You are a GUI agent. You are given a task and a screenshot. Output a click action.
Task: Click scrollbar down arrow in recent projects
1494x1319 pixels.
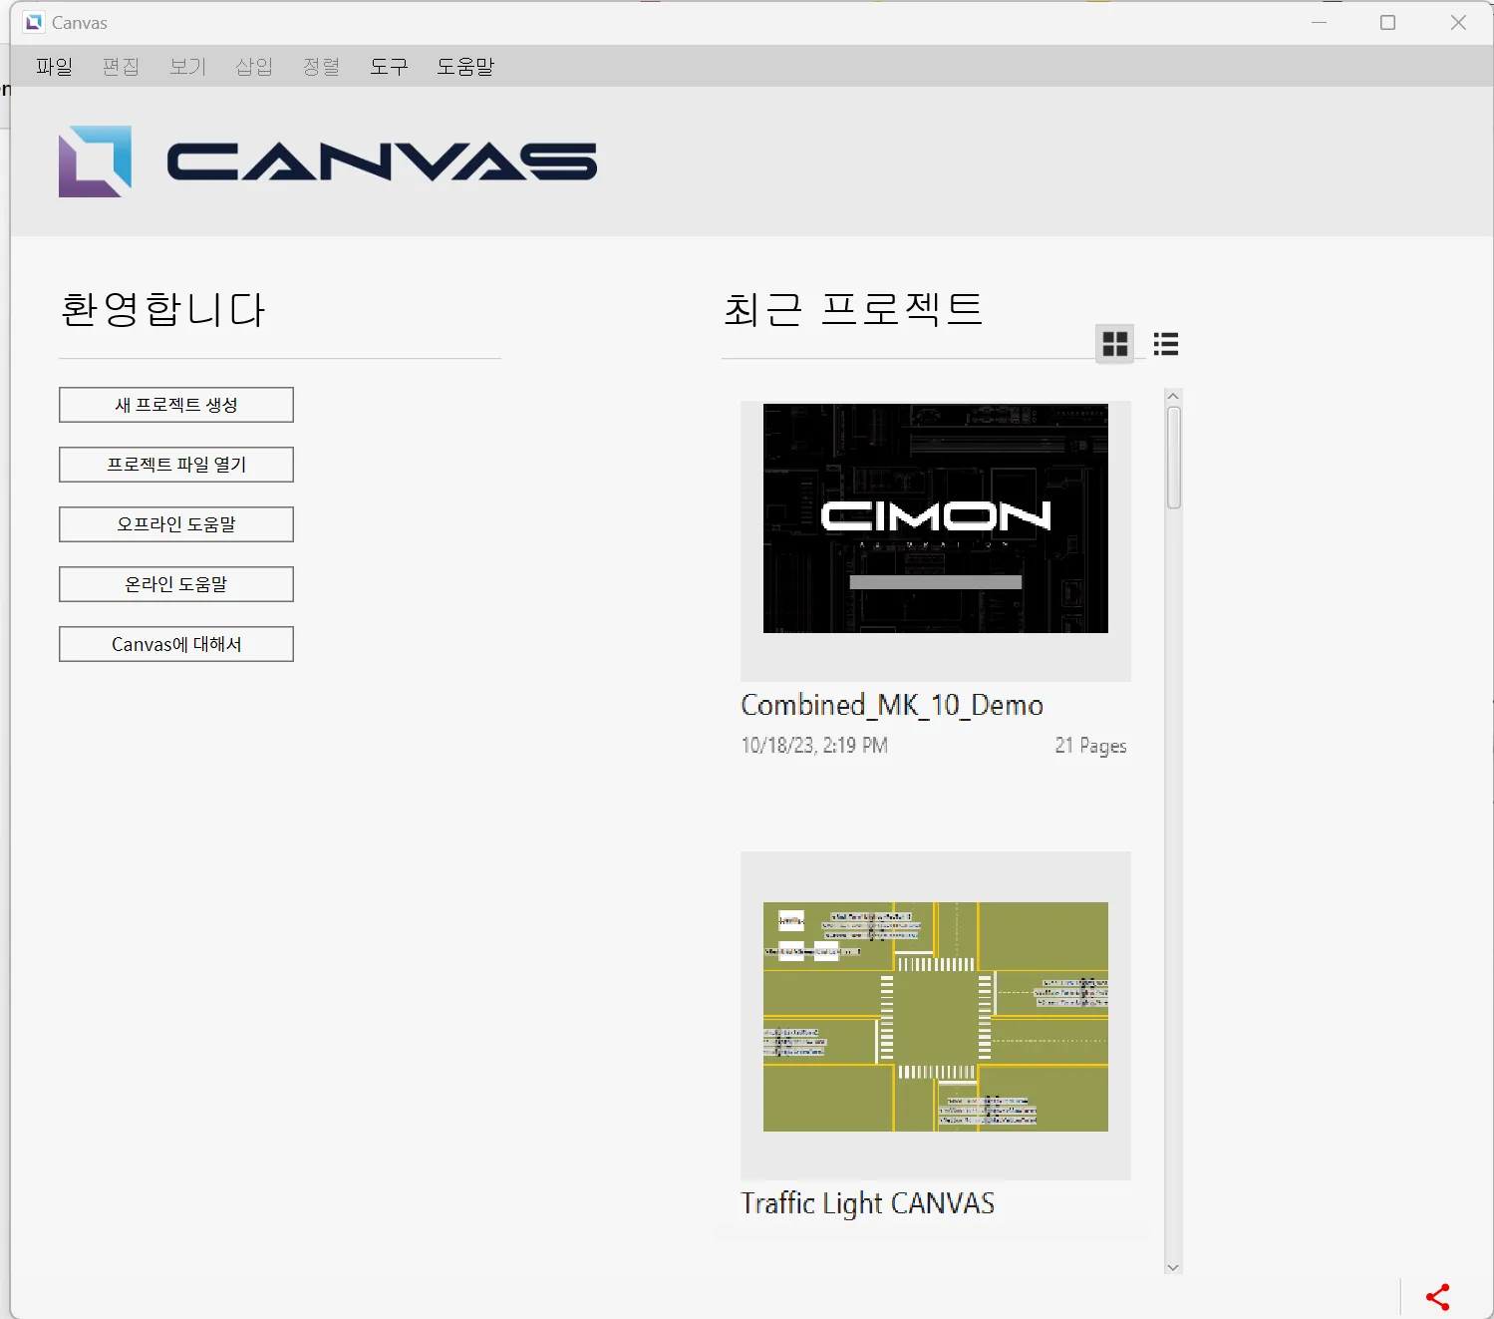1173,1267
